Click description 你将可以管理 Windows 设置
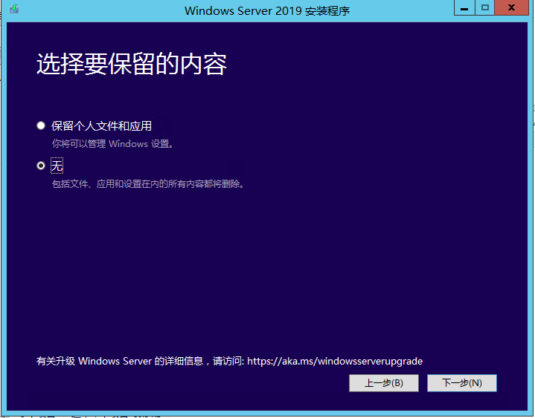This screenshot has height=418, width=535. click(113, 143)
